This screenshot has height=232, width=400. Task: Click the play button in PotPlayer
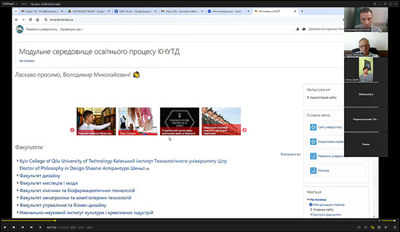(5, 227)
